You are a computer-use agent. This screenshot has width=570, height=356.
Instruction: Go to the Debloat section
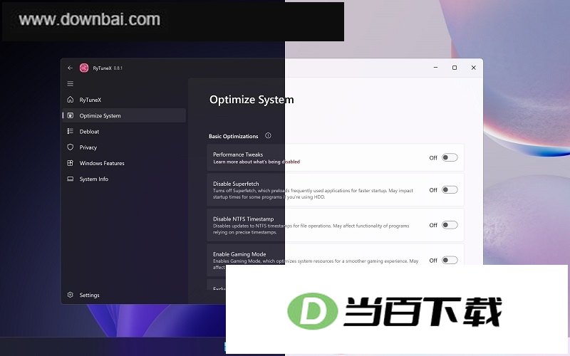click(124, 132)
